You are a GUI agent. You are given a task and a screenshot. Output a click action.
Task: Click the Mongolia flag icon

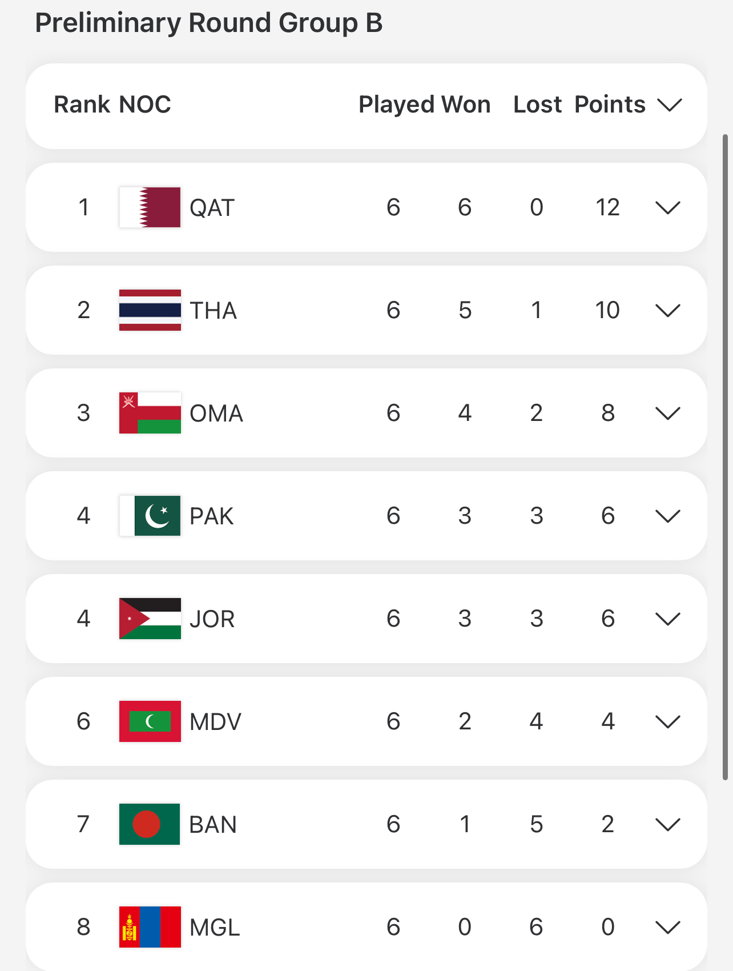[x=150, y=927]
